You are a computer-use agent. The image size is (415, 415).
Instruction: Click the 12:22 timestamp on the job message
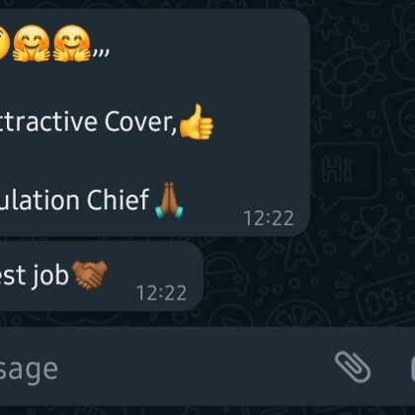point(161,292)
